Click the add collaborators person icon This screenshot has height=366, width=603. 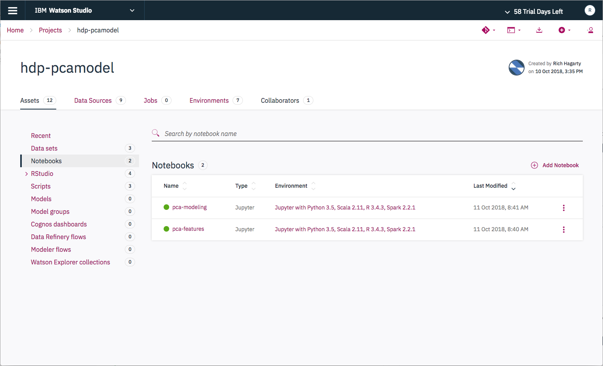(x=590, y=30)
